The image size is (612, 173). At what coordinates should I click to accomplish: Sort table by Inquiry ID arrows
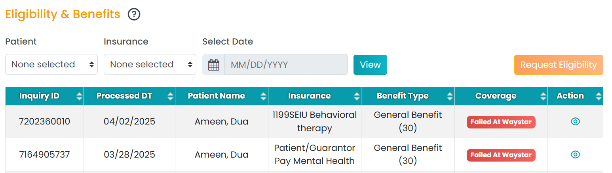[79, 96]
